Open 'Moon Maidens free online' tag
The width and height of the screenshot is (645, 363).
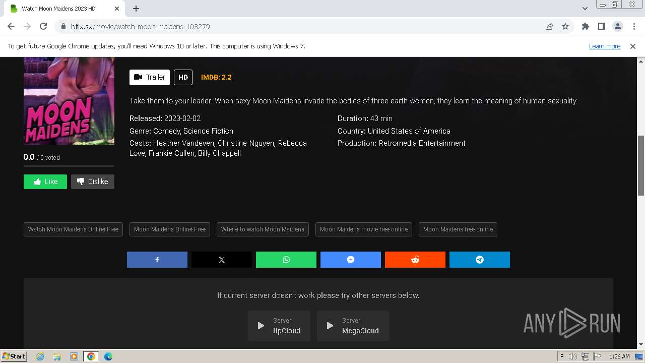click(458, 229)
